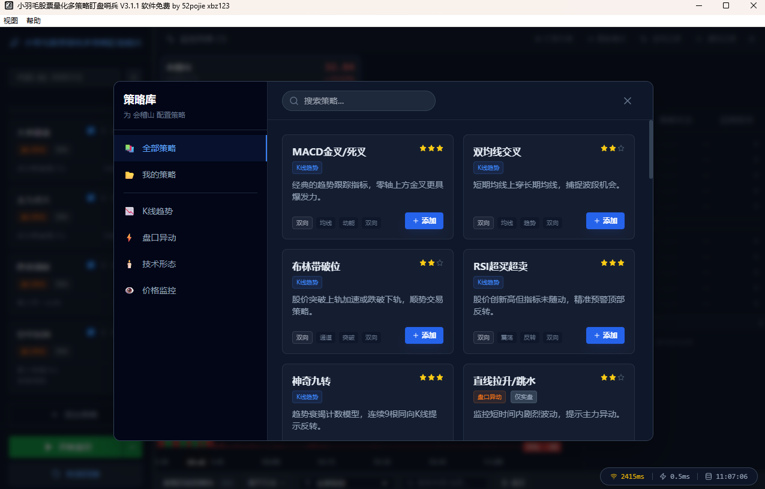Click the K线趋势 tag on RSI超买超卖 card
The image size is (765, 489).
coord(488,282)
